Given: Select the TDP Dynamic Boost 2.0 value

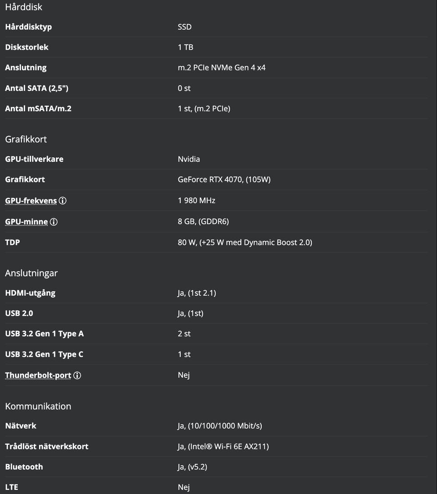Looking at the screenshot, I should point(245,242).
